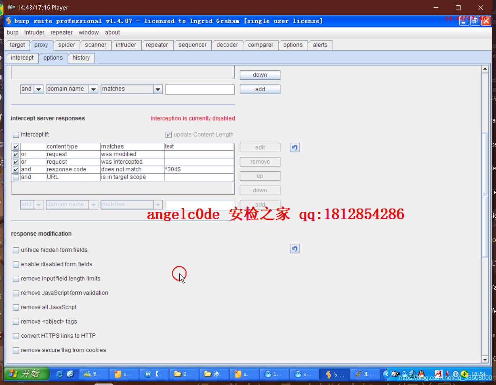Image resolution: width=496 pixels, height=385 pixels.
Task: Click the enabled 'add' button for the upper rule
Action: click(x=260, y=89)
